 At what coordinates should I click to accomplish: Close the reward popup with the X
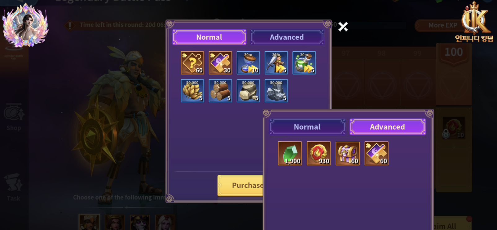(343, 27)
